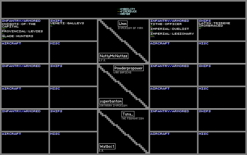Click the MISC header below VENETI GALLEYS panel
This screenshot has width=247, height=155.
(x=55, y=43)
